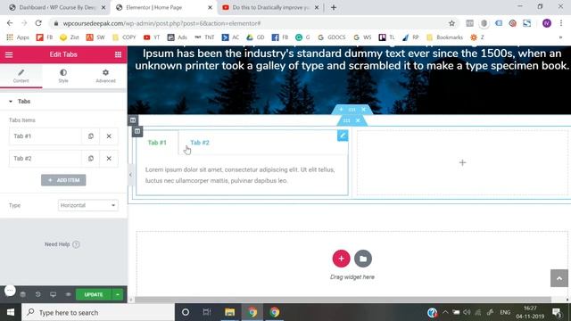
Task: Click the browser address bar
Action: coord(252,23)
